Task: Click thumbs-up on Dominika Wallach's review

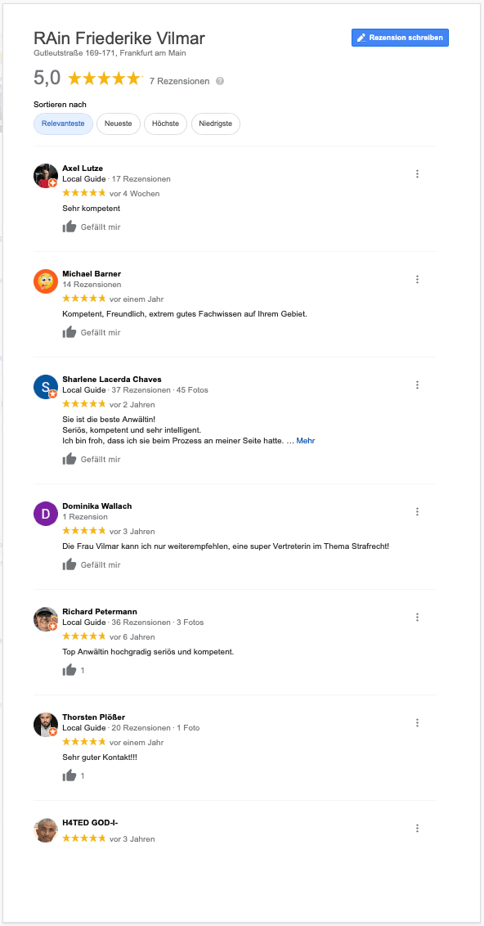Action: click(x=69, y=564)
